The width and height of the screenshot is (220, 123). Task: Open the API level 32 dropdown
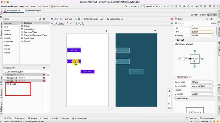coord(78,19)
